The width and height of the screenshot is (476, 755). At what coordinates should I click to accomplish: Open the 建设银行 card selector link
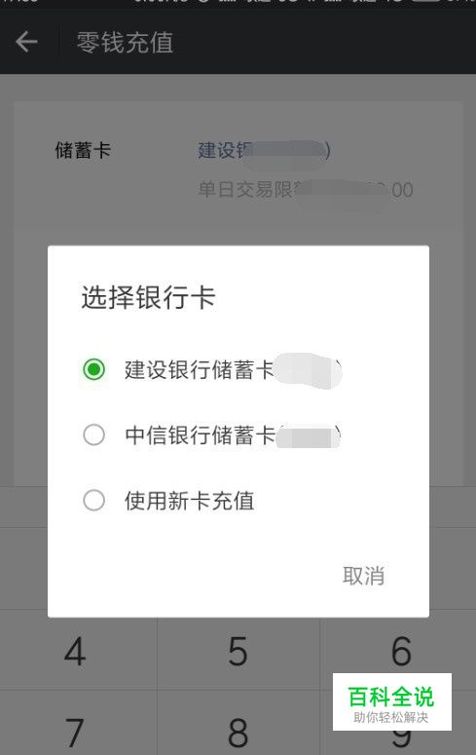tap(264, 151)
